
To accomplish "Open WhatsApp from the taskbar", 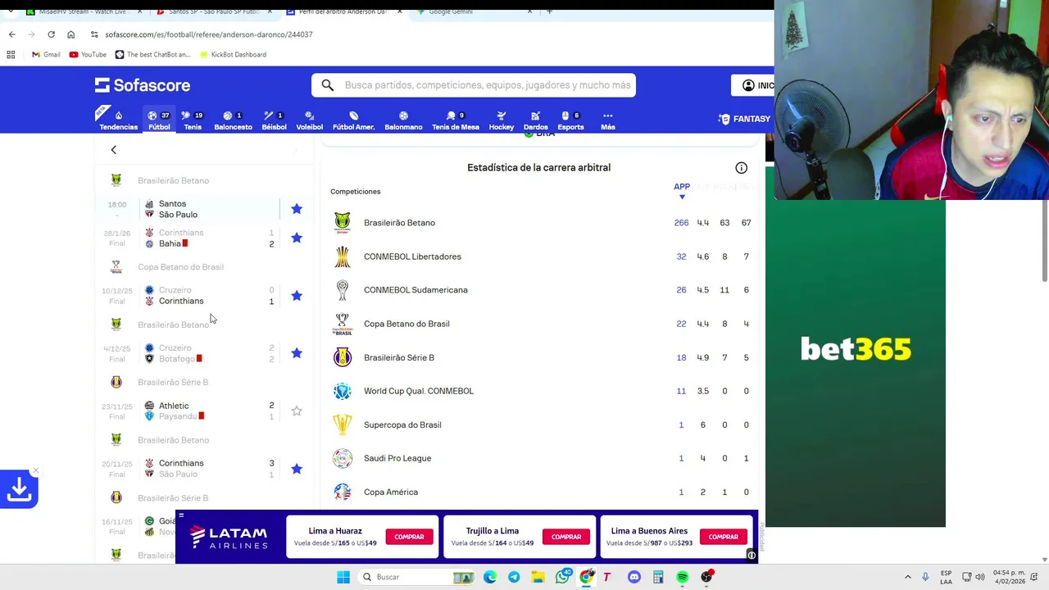I will pos(562,577).
